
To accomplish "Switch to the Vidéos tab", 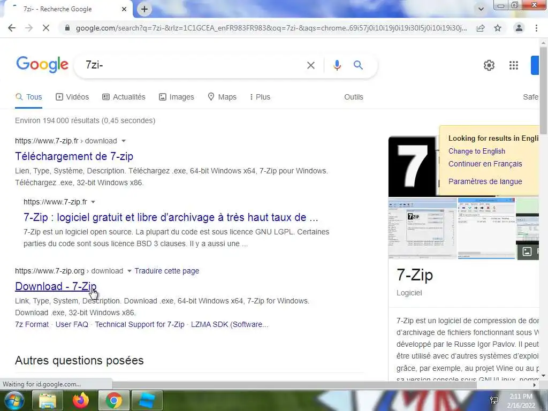I will point(72,97).
